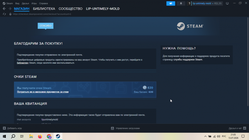Follow the библиотеку link
Viewport: 249px width, 140px height.
click(23, 63)
